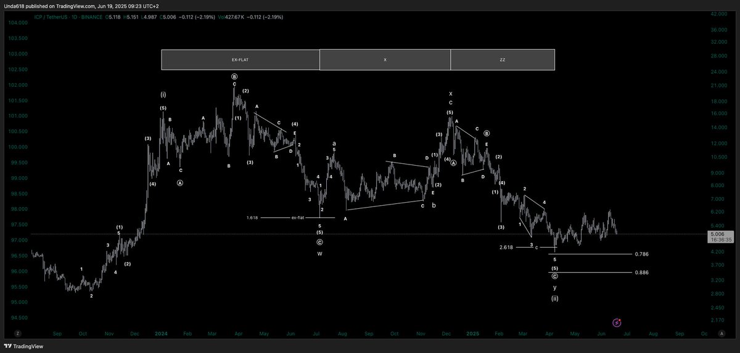Click the 1.618 extension label

252,217
